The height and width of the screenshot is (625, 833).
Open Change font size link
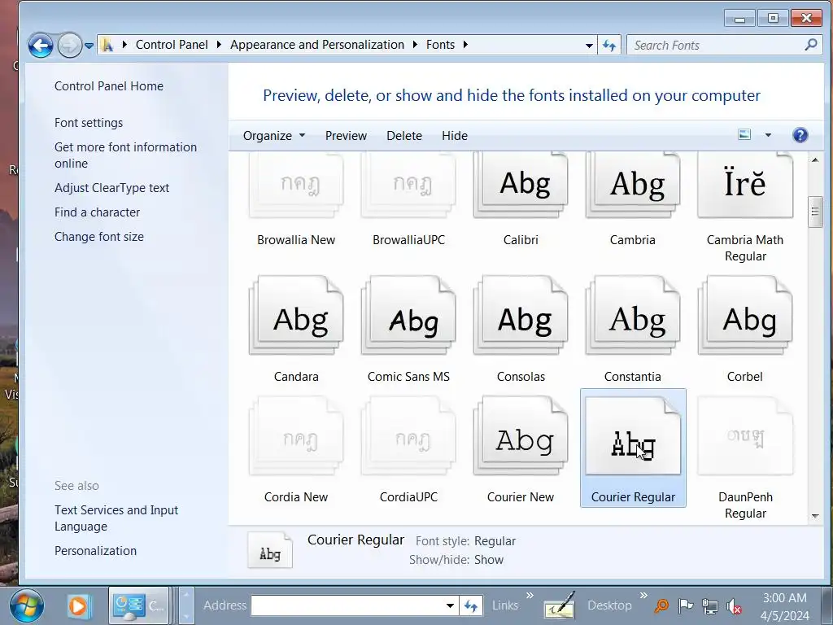[x=98, y=237]
